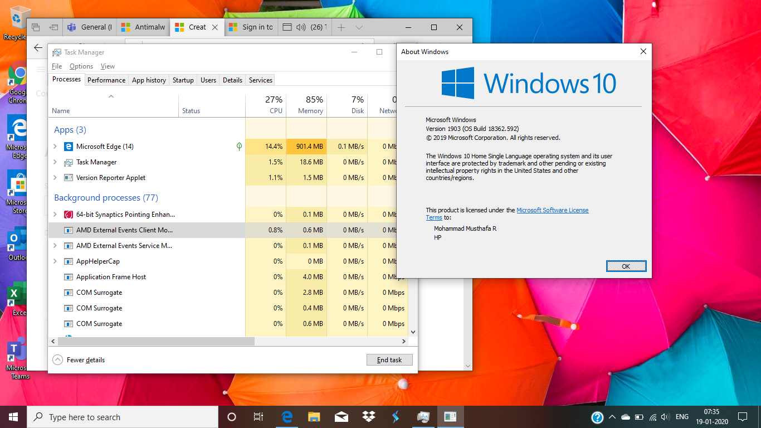The height and width of the screenshot is (428, 761).
Task: Click the AppHelperCap process icon
Action: (69, 261)
